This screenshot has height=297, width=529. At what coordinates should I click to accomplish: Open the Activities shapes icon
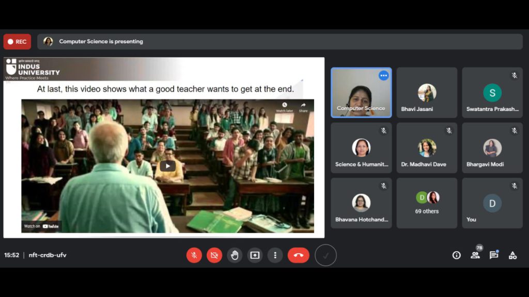pyautogui.click(x=513, y=255)
